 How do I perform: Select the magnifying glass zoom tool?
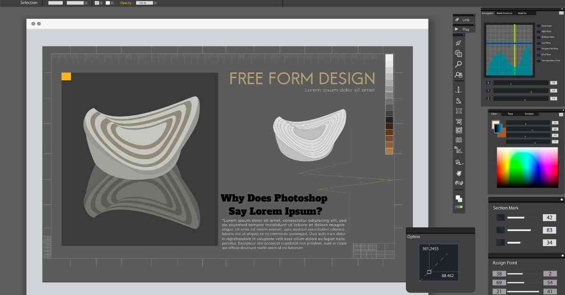458,64
